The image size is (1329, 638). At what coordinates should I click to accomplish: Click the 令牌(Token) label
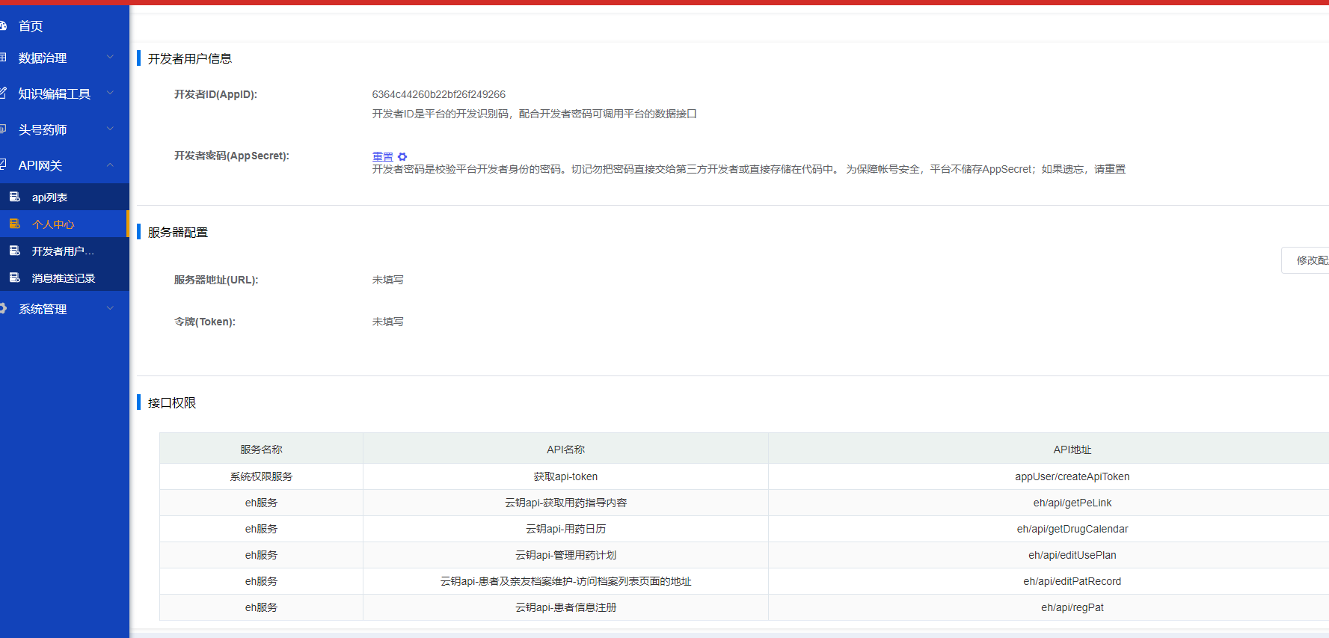click(x=205, y=322)
